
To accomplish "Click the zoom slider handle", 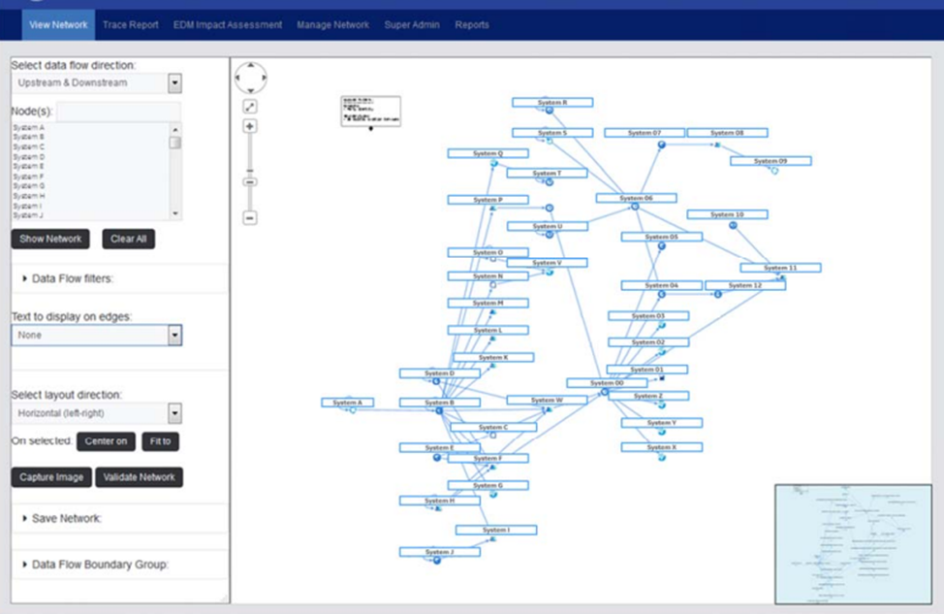I will pos(250,181).
